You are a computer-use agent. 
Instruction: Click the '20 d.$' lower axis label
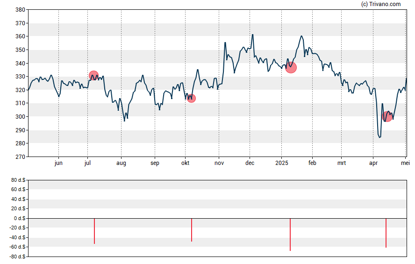point(18,209)
